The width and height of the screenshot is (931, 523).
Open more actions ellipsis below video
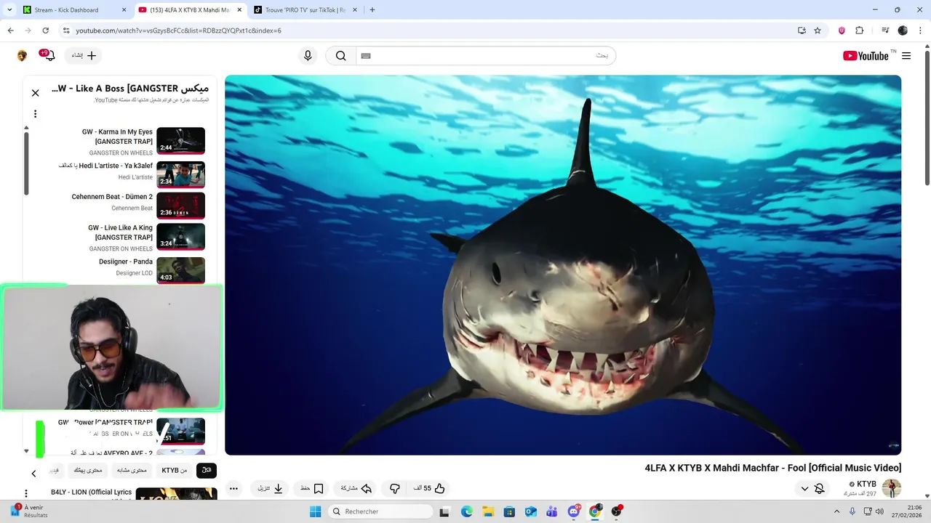point(233,489)
